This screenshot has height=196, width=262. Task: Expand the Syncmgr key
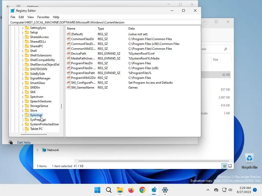click(23, 115)
